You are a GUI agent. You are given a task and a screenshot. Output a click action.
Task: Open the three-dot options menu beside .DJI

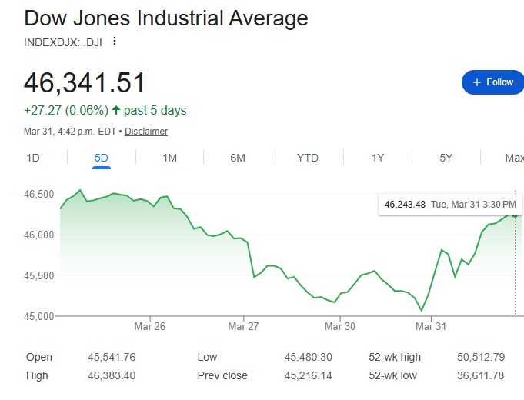click(x=115, y=41)
